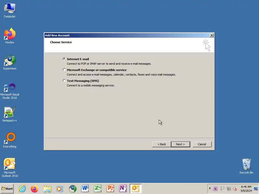Open the Supermium desktop shortcut
Viewport: 259px width, 194px height.
(x=10, y=62)
